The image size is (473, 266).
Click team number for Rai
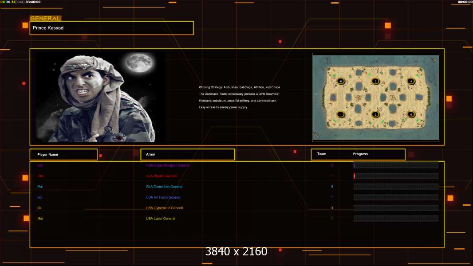[x=332, y=187]
